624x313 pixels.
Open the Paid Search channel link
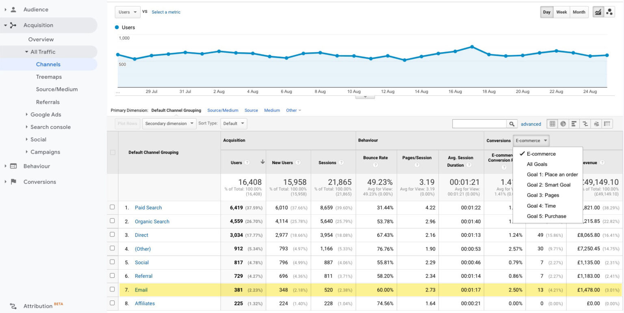148,208
